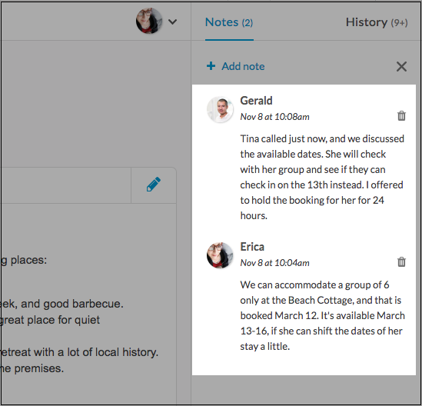Click the blue pencil edit icon
The width and height of the screenshot is (422, 406).
tap(154, 185)
